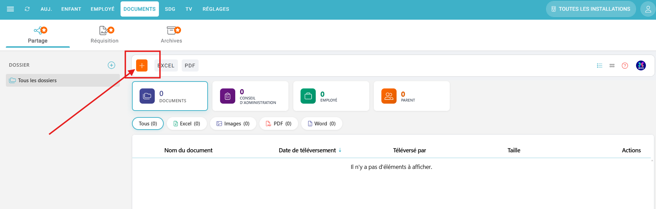Viewport: 656px width, 209px height.
Task: Select the Conseil d'administration card
Action: [250, 96]
